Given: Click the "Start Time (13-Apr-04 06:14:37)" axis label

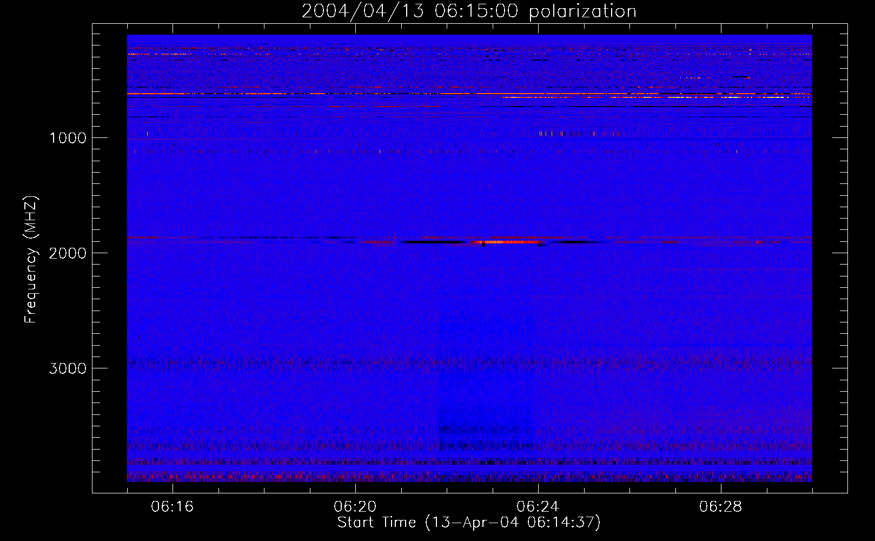Looking at the screenshot, I should 469,523.
